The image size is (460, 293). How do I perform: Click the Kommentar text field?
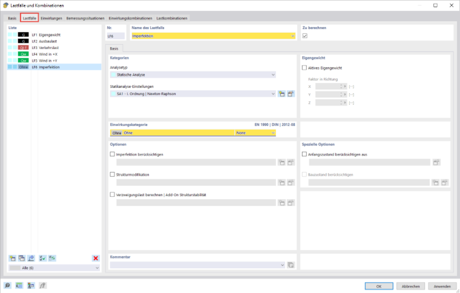pos(194,265)
